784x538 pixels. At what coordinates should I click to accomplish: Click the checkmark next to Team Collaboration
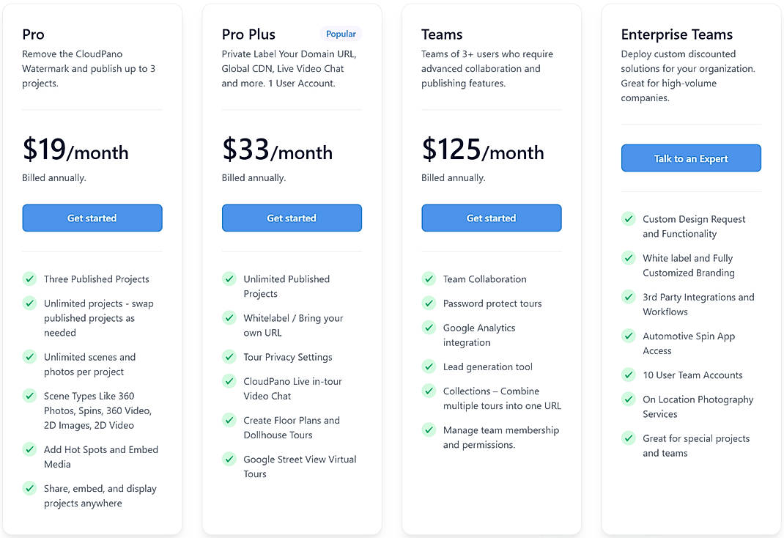point(429,279)
